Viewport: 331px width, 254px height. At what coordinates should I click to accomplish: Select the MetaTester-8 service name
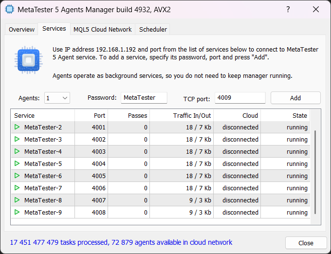[43, 200]
